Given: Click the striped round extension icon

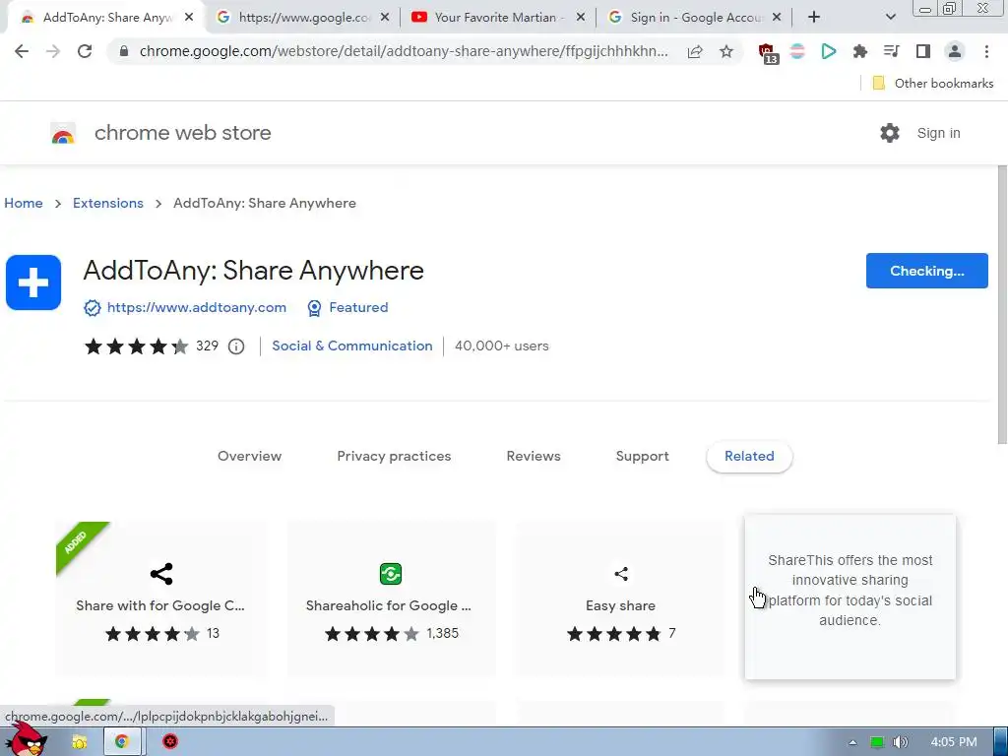Looking at the screenshot, I should tap(797, 51).
